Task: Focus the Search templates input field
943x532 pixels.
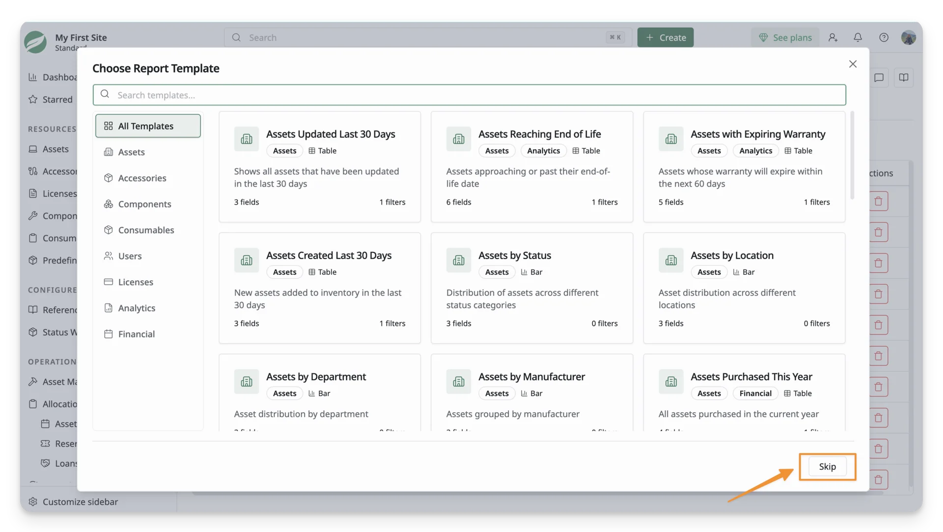Action: tap(469, 95)
